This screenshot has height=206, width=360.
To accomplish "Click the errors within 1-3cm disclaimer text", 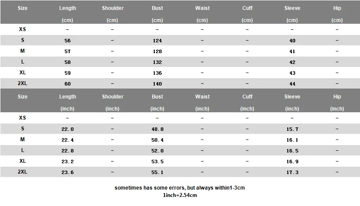I will coord(180,188).
